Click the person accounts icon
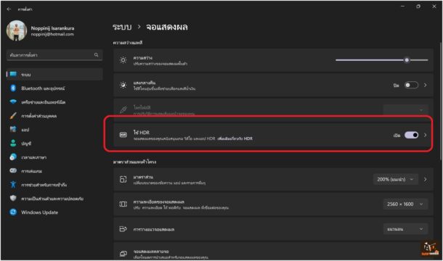The height and width of the screenshot is (261, 443). click(x=13, y=143)
